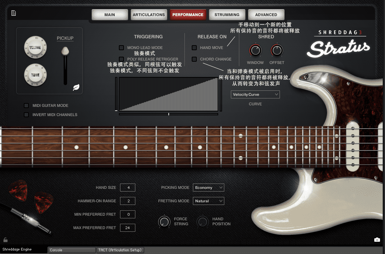This screenshot has height=254, width=385.
Task: Enable INVERT MIDI CHANNELS checkbox
Action: click(26, 115)
